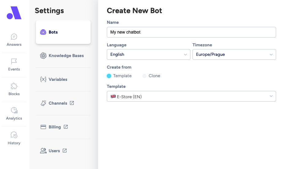Open the Answers chat bubble icon
296x169 pixels.
tap(14, 37)
